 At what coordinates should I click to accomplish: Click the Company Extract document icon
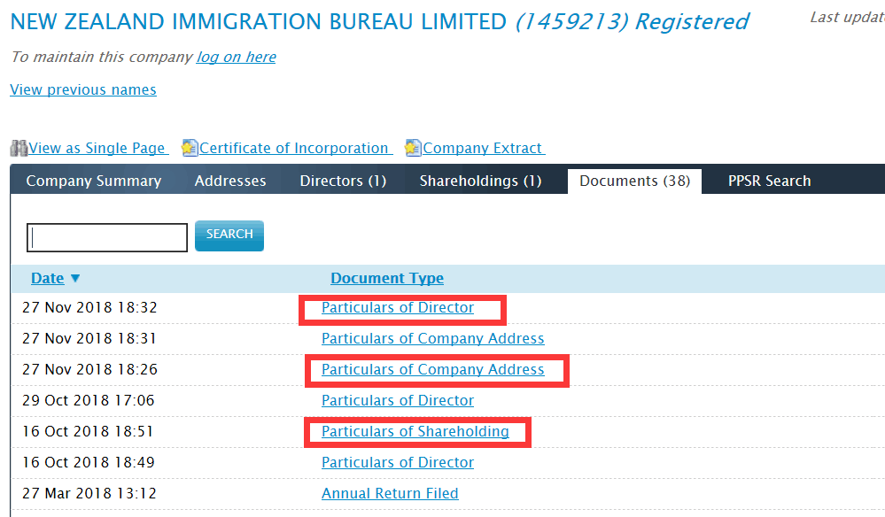click(x=413, y=148)
